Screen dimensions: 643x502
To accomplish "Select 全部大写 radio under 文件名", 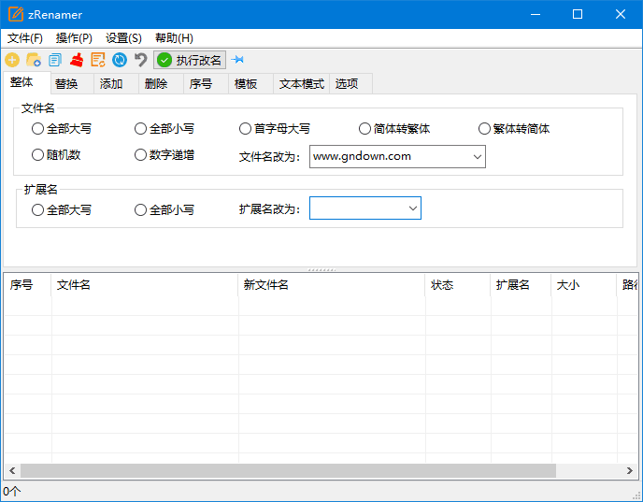I will pos(38,129).
